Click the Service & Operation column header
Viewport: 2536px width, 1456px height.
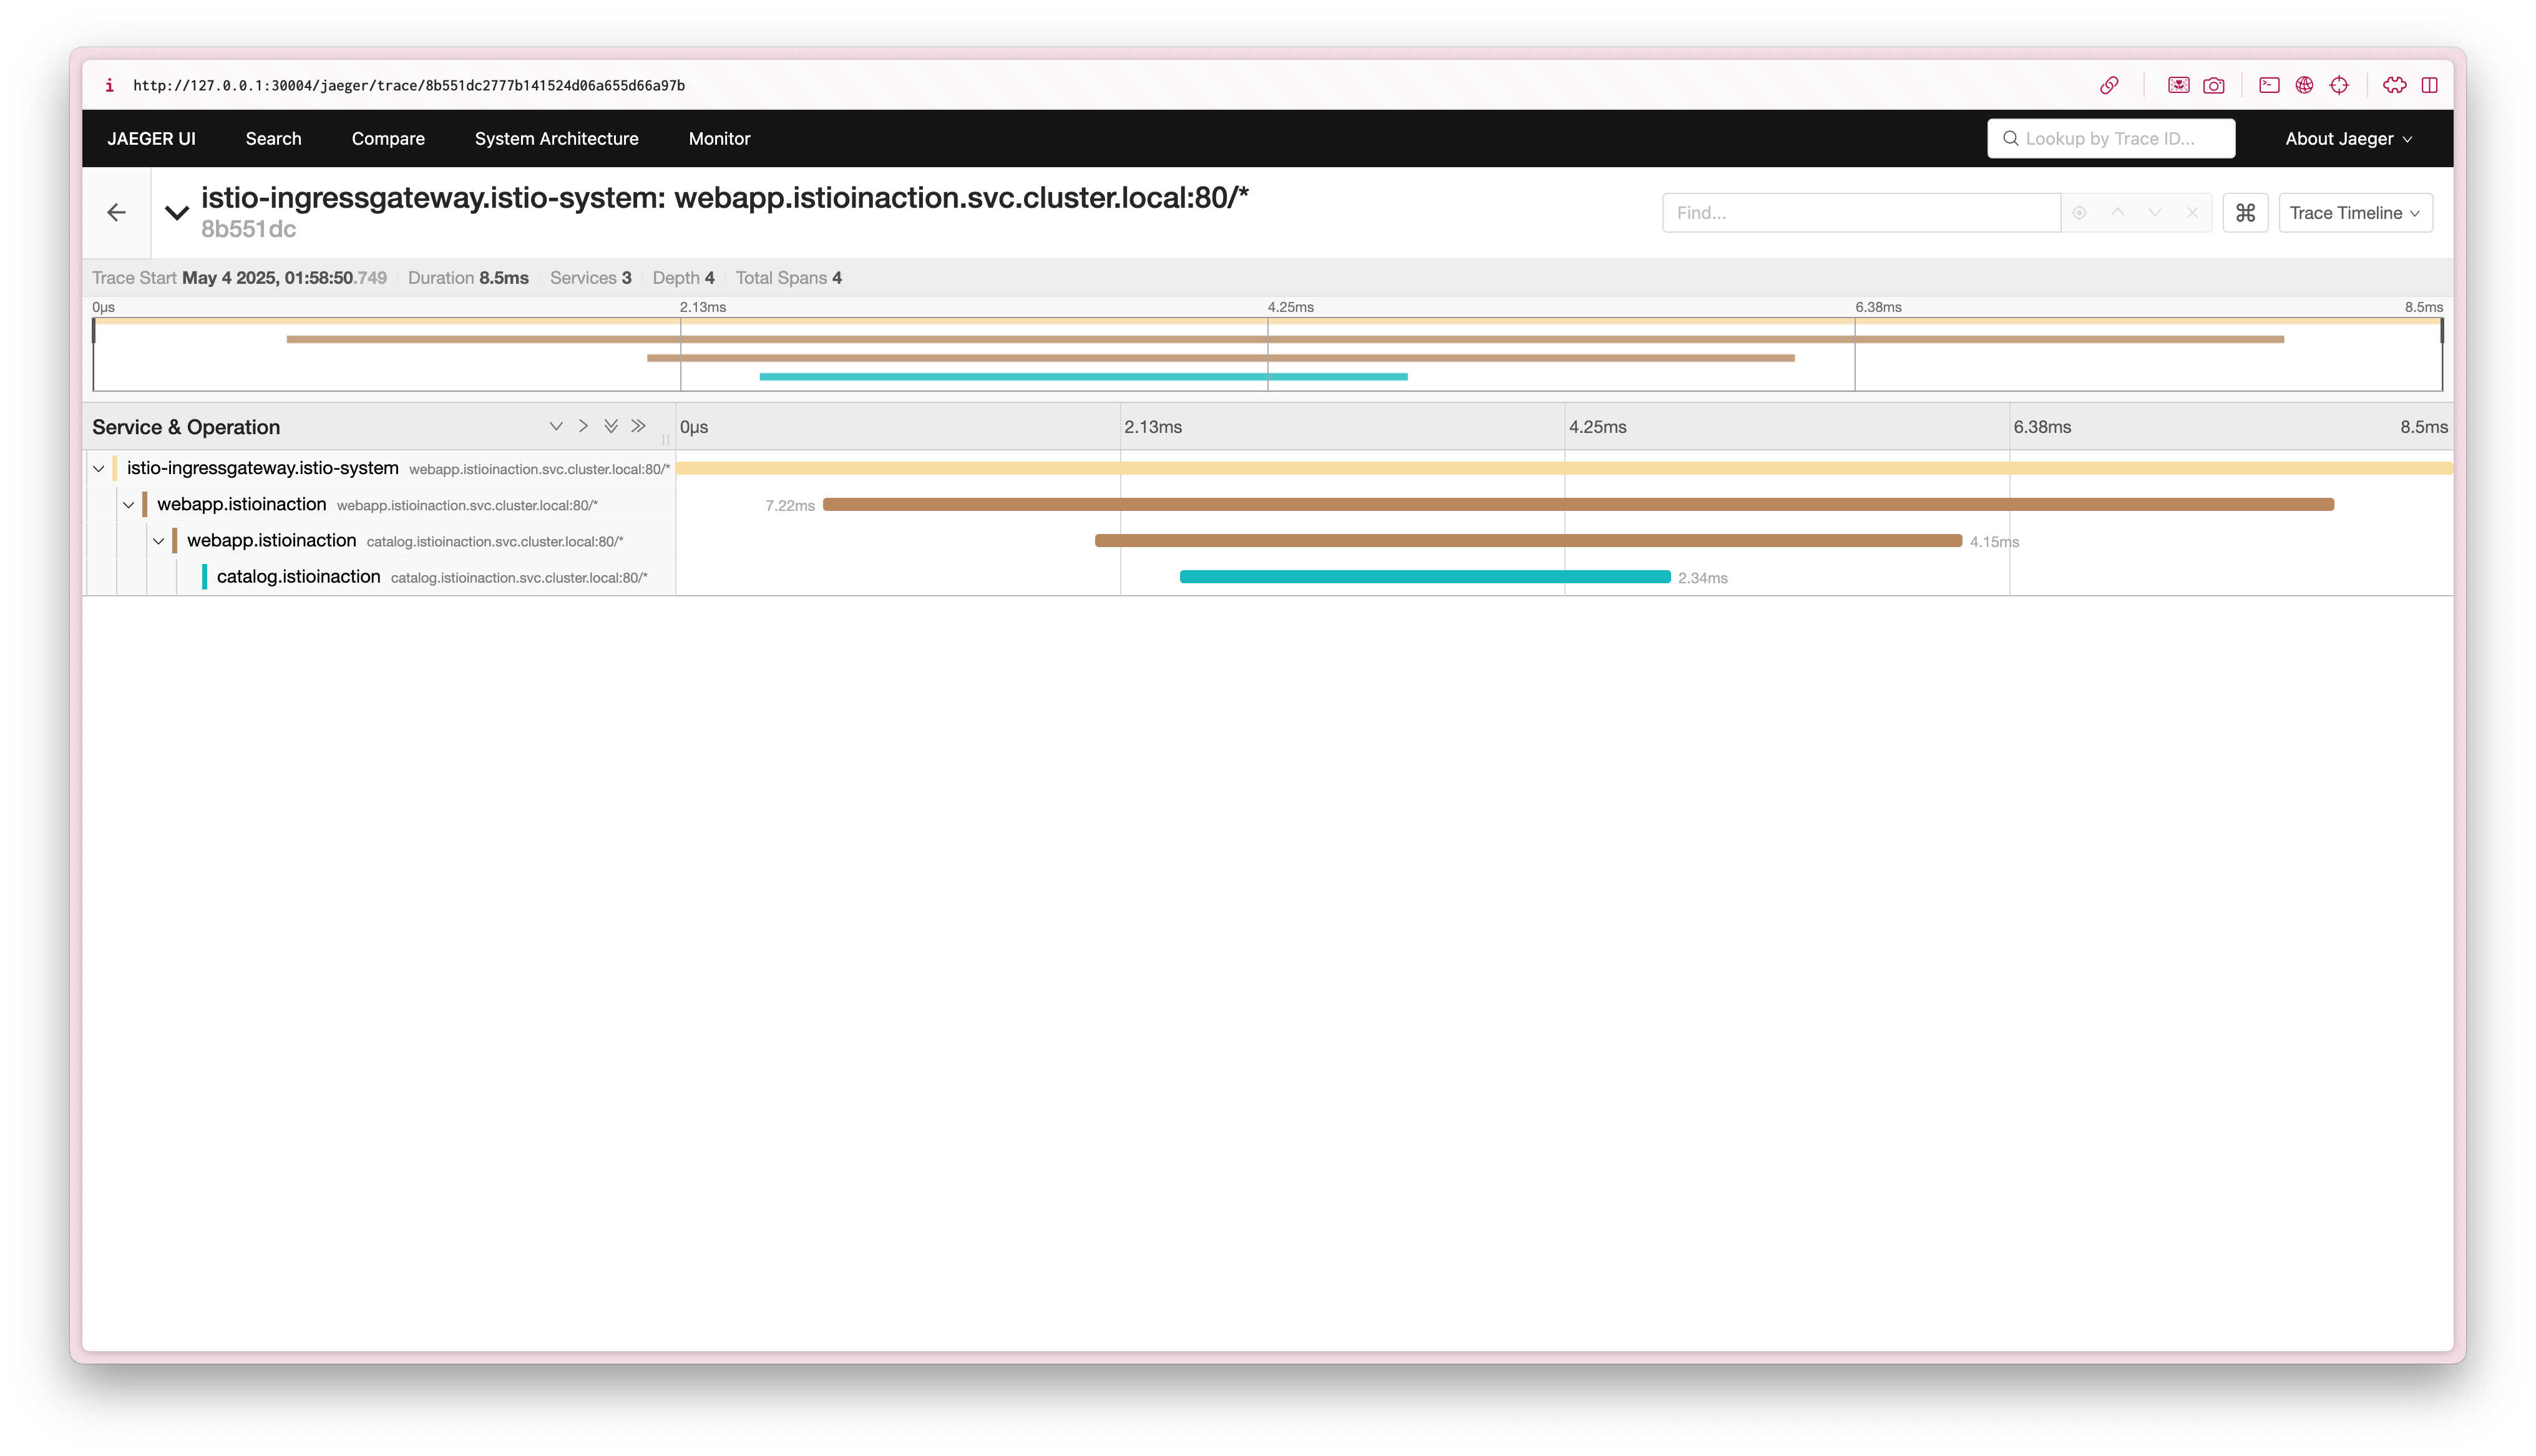tap(186, 426)
